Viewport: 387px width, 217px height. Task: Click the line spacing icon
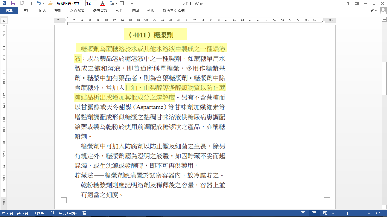[x=112, y=3]
